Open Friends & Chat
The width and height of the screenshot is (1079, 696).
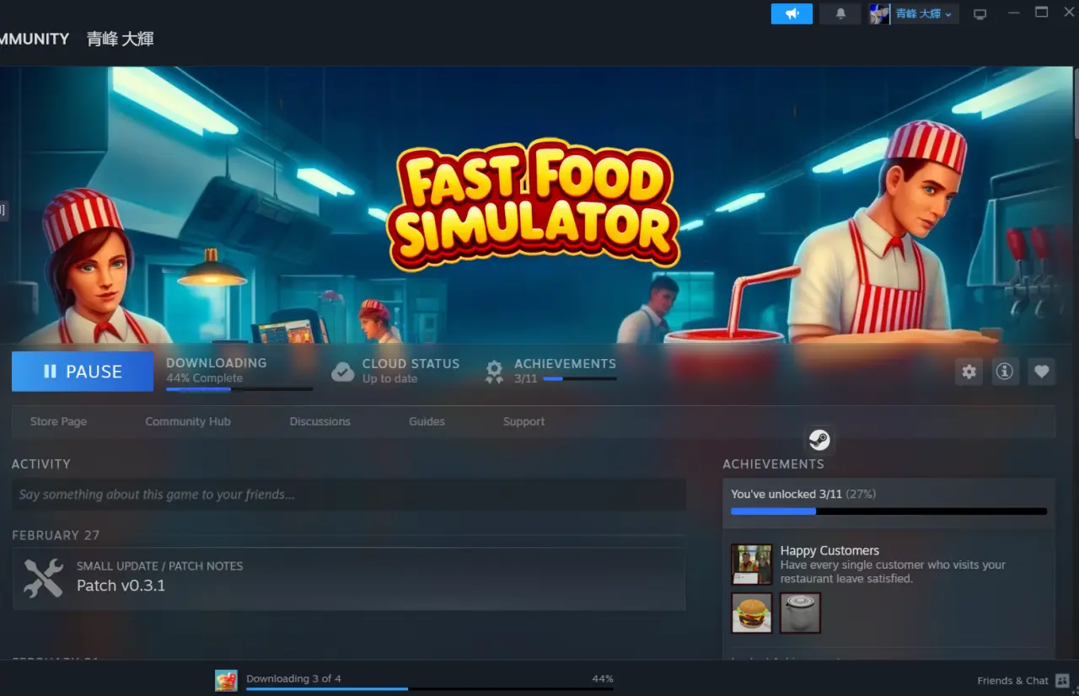click(1023, 681)
